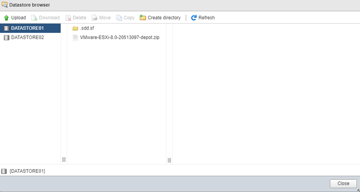Switch to DATASTORE02 datastore

click(27, 38)
